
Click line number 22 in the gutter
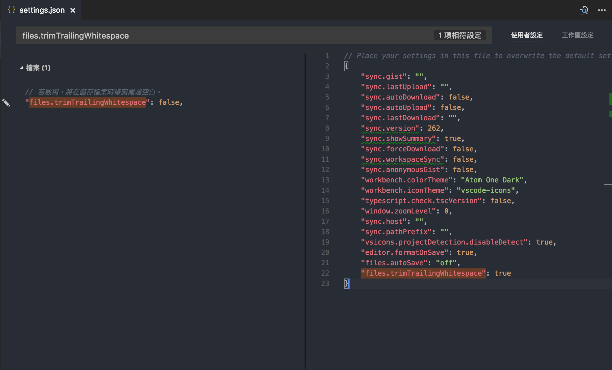325,273
